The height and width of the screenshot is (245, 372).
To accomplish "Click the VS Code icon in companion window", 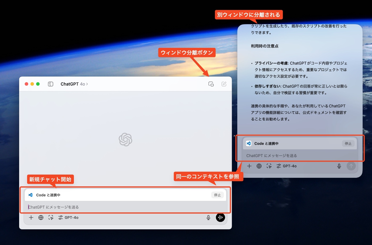I will (249, 143).
